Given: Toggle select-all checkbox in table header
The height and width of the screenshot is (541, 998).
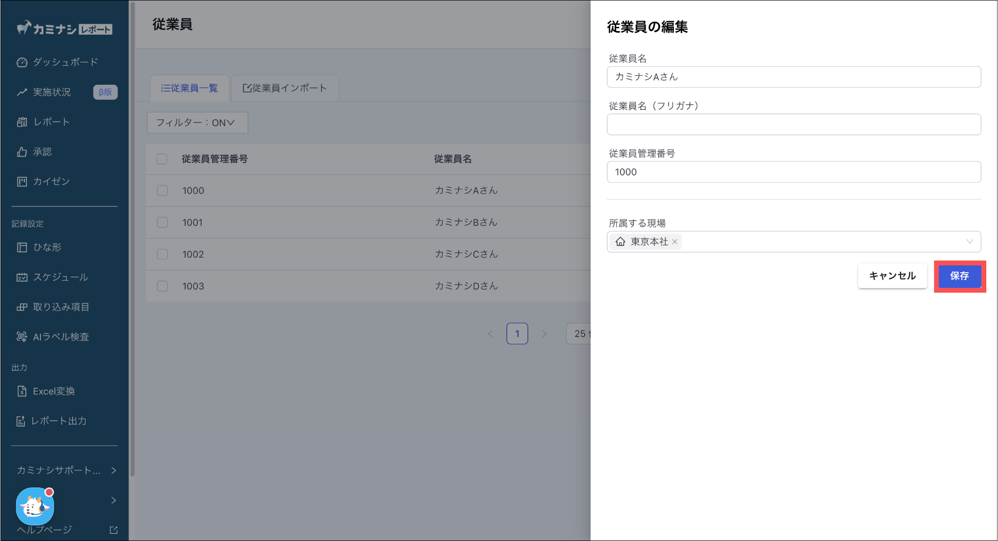Looking at the screenshot, I should [x=162, y=159].
